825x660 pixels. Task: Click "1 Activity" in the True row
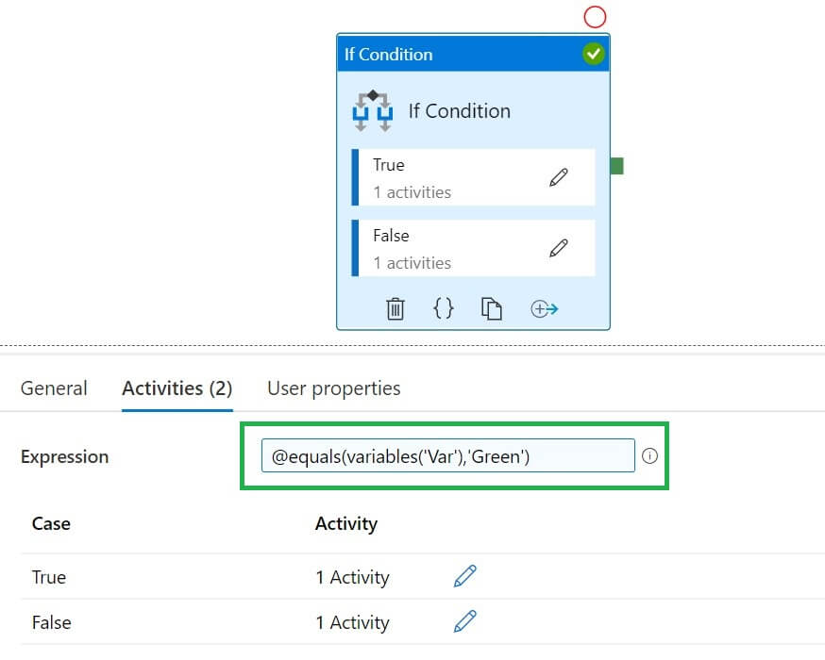352,577
